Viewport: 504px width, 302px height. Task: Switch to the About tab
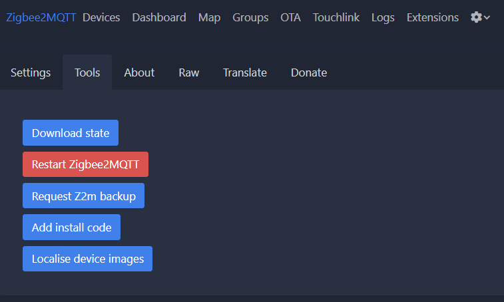pyautogui.click(x=139, y=73)
